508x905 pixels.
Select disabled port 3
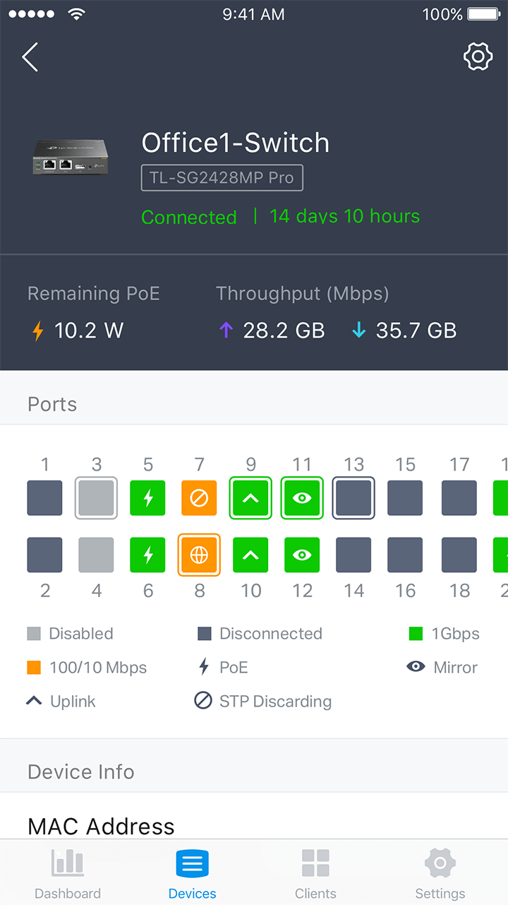[x=96, y=498]
